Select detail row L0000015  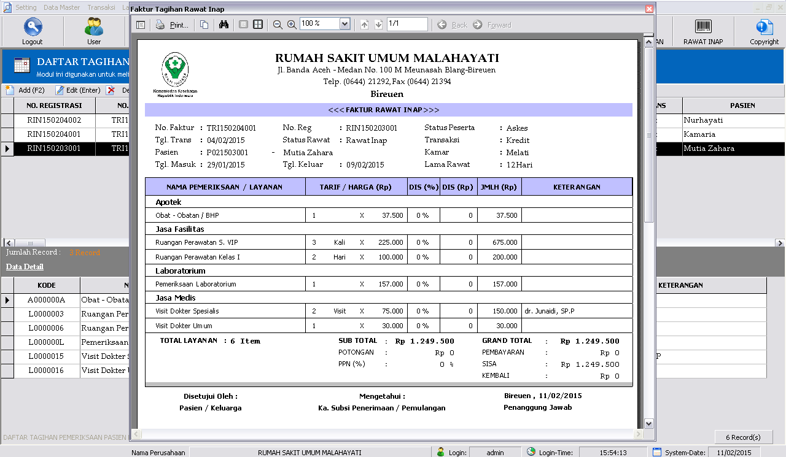click(47, 356)
